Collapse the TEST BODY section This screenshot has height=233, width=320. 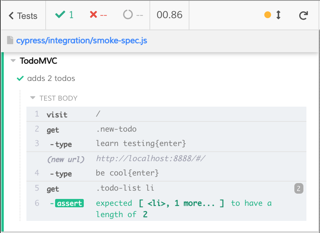click(x=33, y=98)
